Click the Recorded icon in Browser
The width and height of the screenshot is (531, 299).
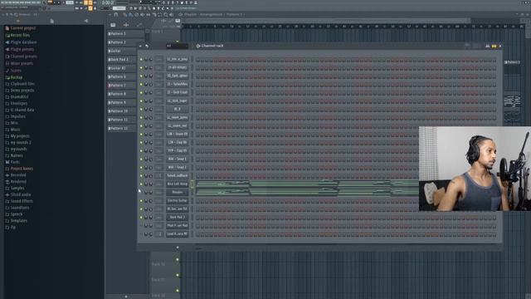(7, 175)
